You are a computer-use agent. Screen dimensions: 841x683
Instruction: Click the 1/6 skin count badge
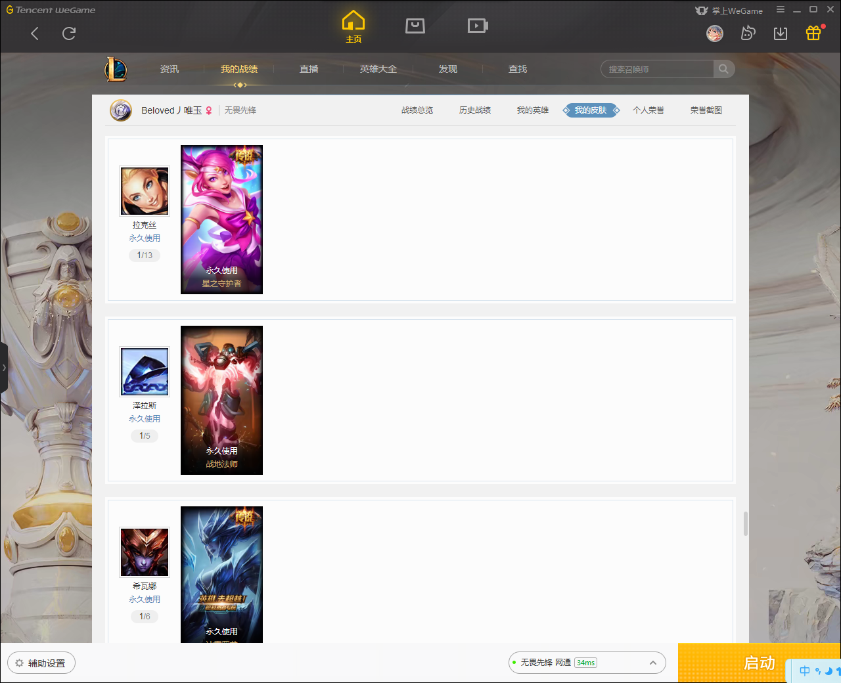click(145, 617)
